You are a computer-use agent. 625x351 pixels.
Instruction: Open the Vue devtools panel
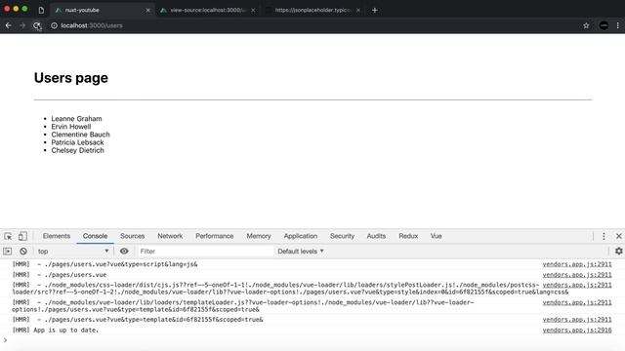coord(437,236)
